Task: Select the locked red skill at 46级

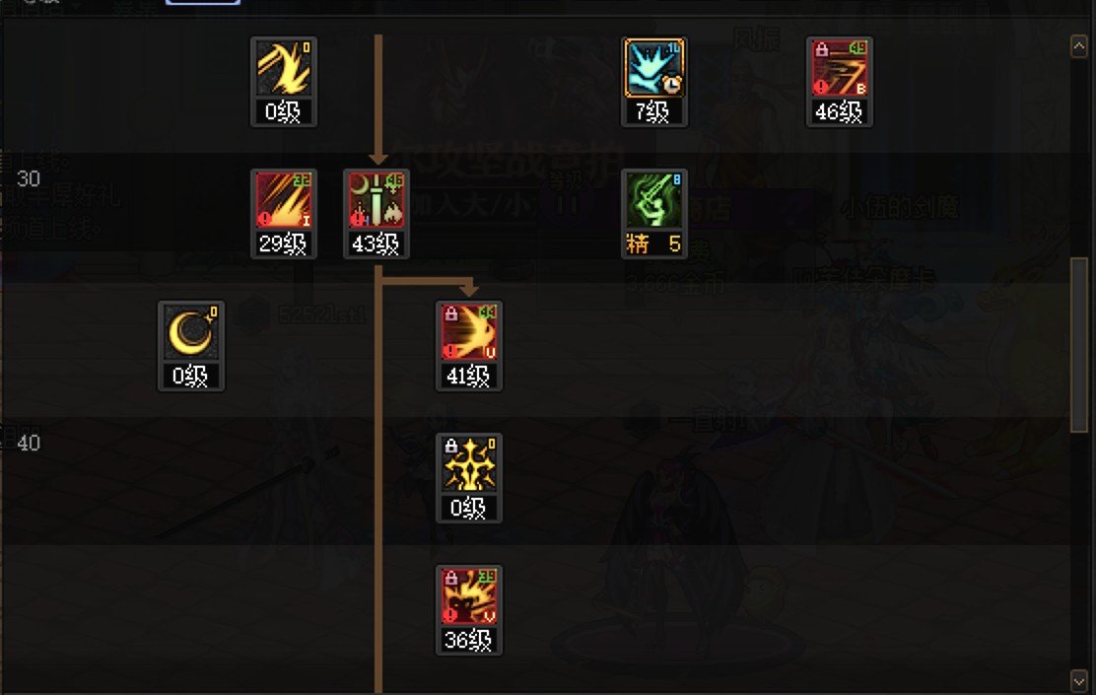Action: point(840,82)
